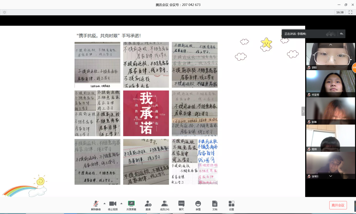
Task: Click the reply arrow on speaker bar
Action: tap(341, 34)
